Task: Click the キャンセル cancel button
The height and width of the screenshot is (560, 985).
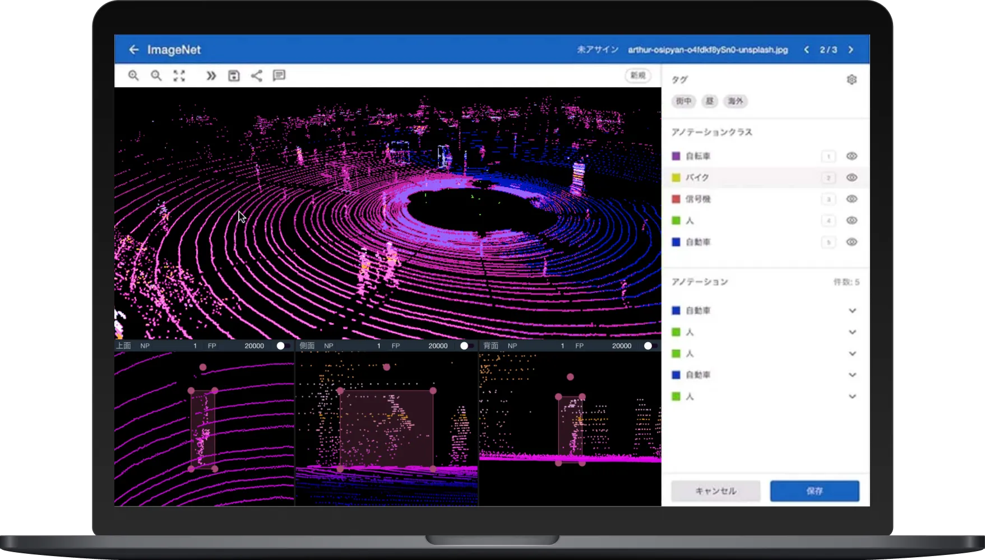Action: pyautogui.click(x=715, y=491)
